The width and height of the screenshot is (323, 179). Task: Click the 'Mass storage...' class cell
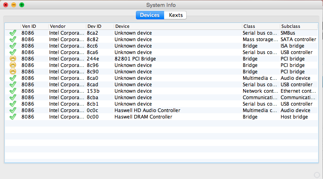coord(260,40)
